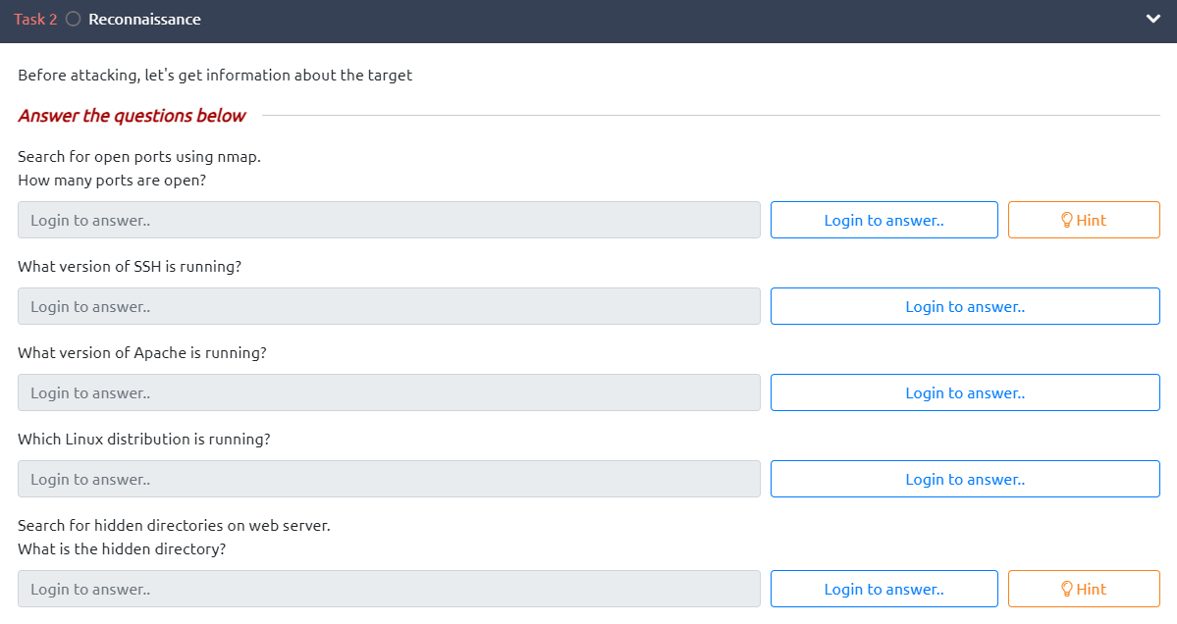The height and width of the screenshot is (624, 1177).
Task: Click the red Task 2 label
Action: coord(35,20)
